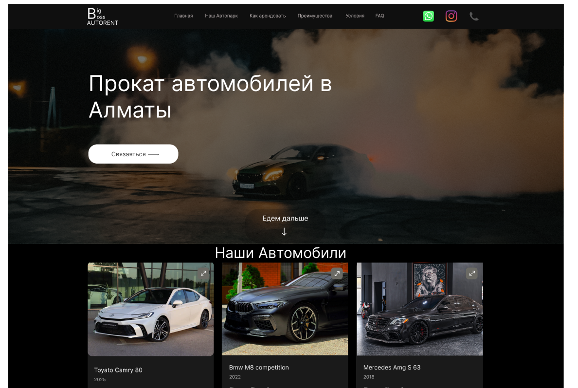Expand the Mercedes AMG S 63 photo
The height and width of the screenshot is (388, 578).
point(471,274)
